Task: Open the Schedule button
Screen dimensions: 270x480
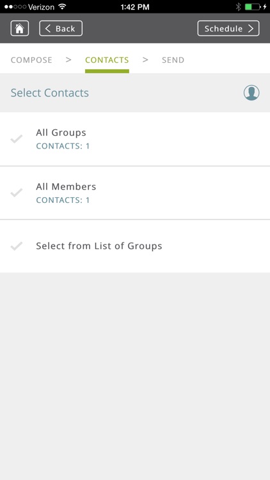Action: pos(228,28)
